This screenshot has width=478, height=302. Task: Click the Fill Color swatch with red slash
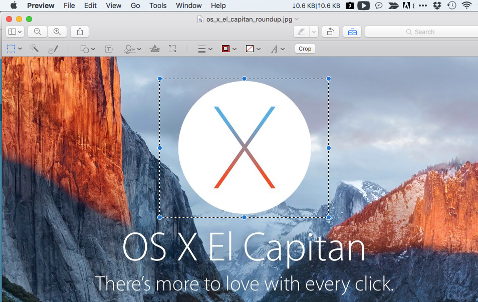click(250, 49)
